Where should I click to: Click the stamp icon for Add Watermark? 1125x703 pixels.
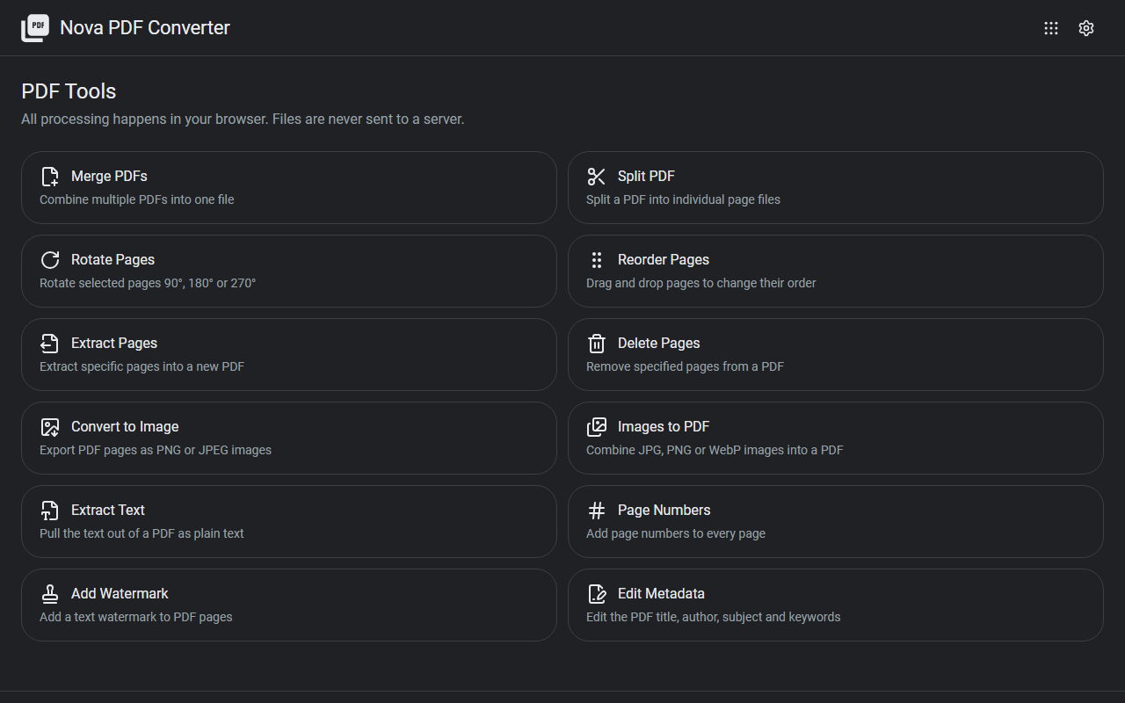coord(50,594)
